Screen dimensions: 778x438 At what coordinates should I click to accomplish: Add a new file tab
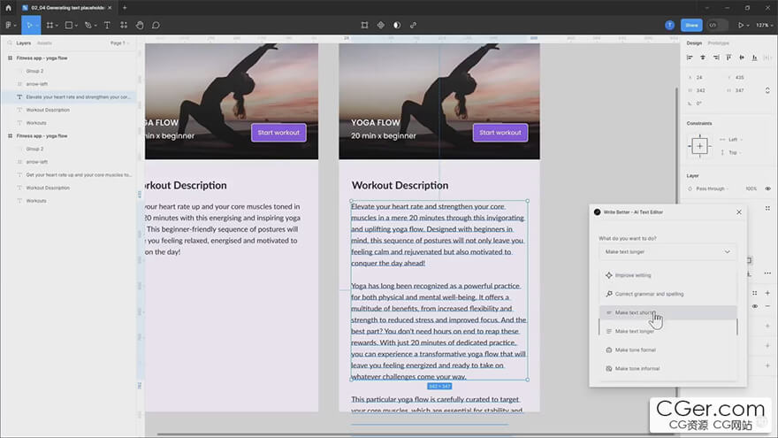pyautogui.click(x=125, y=7)
